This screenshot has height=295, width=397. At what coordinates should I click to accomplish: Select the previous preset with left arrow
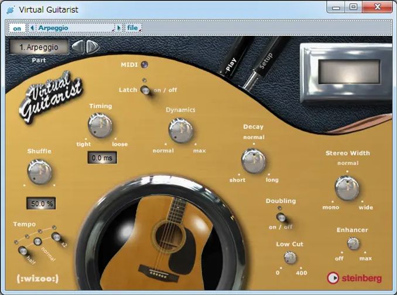click(32, 28)
